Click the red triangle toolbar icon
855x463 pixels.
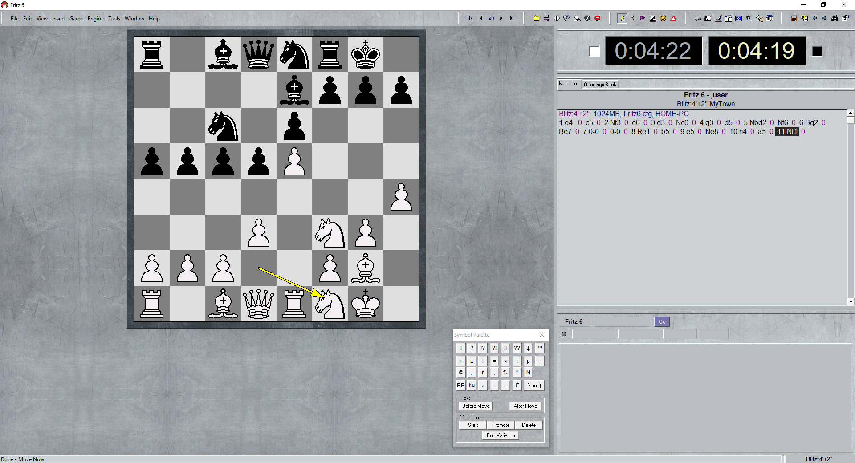673,18
